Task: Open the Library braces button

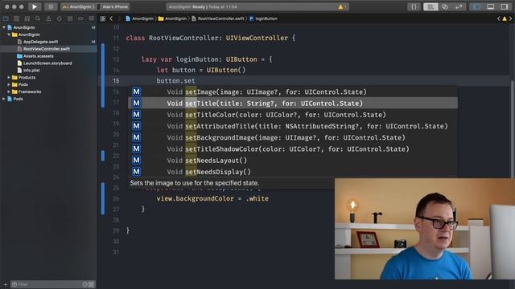Action: [x=414, y=6]
